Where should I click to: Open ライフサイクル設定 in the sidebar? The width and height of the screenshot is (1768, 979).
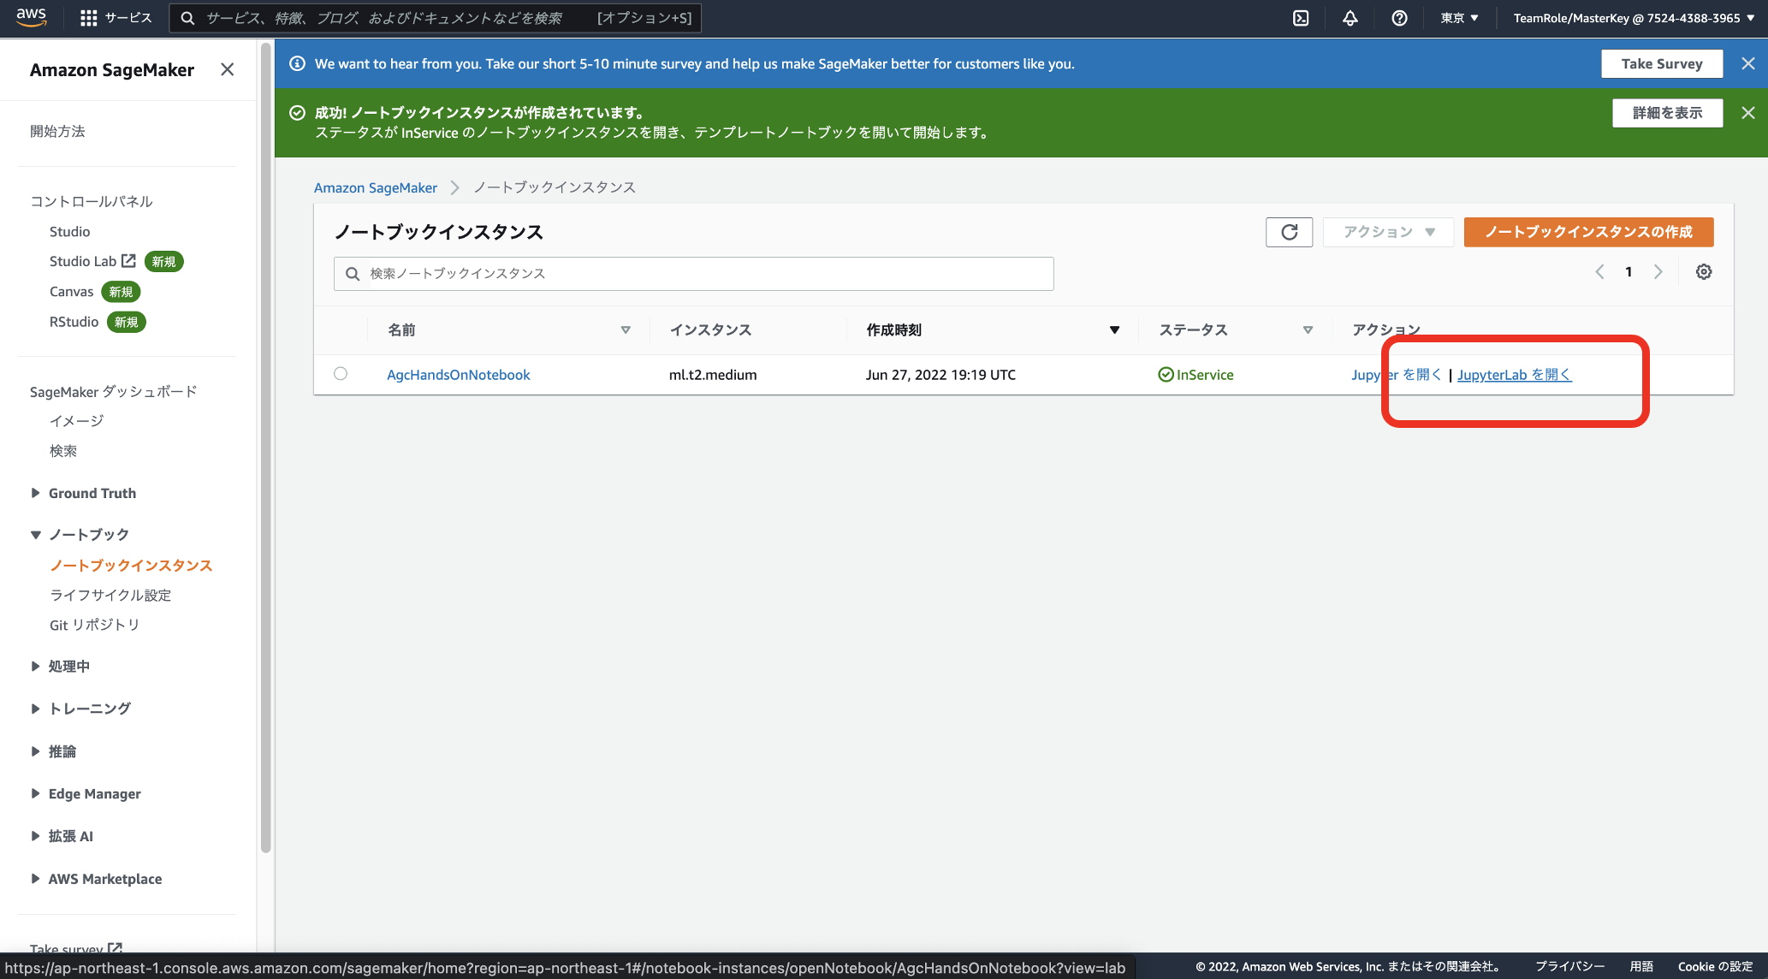click(110, 595)
